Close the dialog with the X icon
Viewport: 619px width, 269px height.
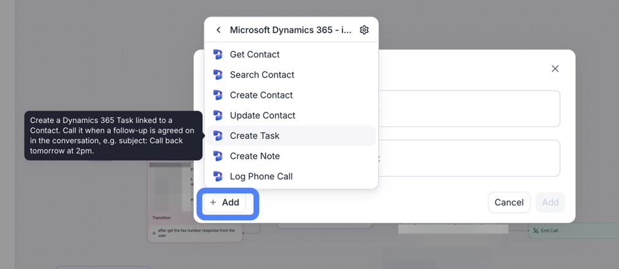point(555,69)
